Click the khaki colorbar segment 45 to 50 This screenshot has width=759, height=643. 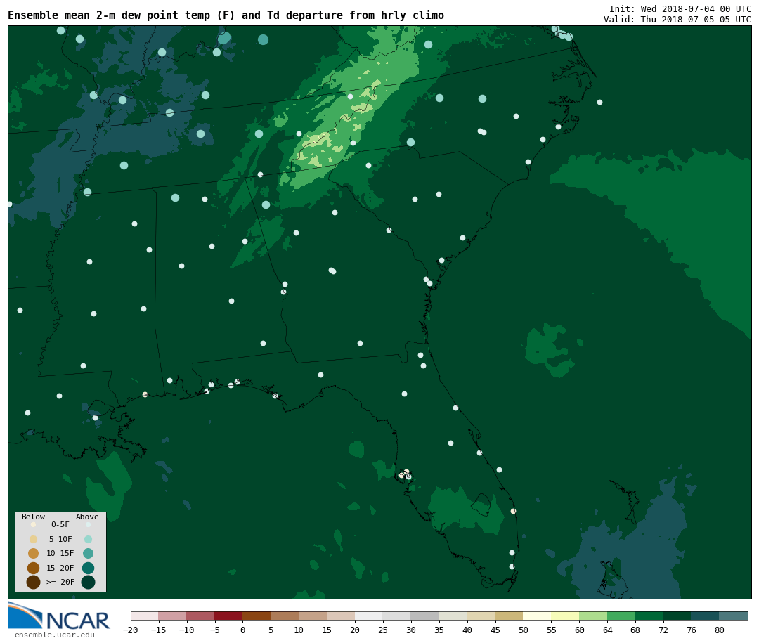[510, 616]
